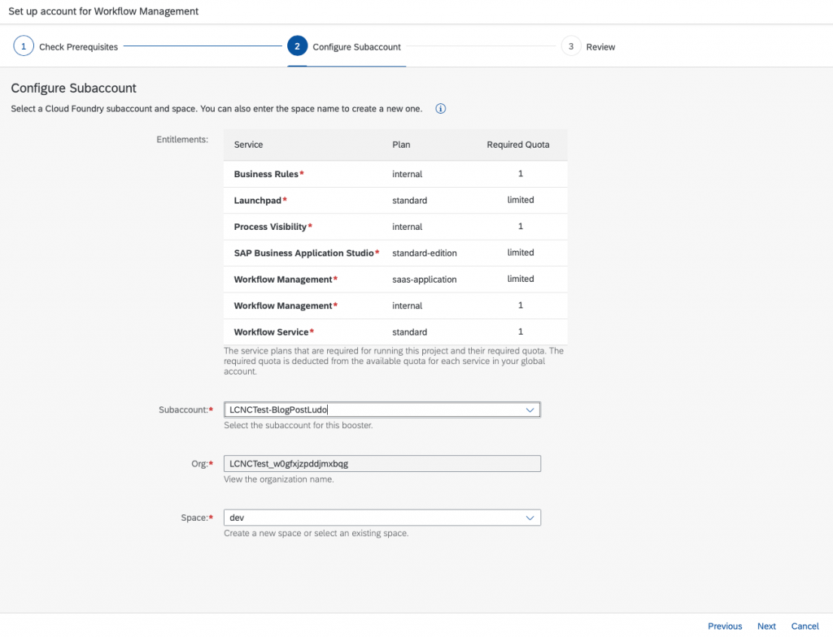The image size is (833, 637).
Task: Select the Workflow Service row name
Action: pos(271,332)
